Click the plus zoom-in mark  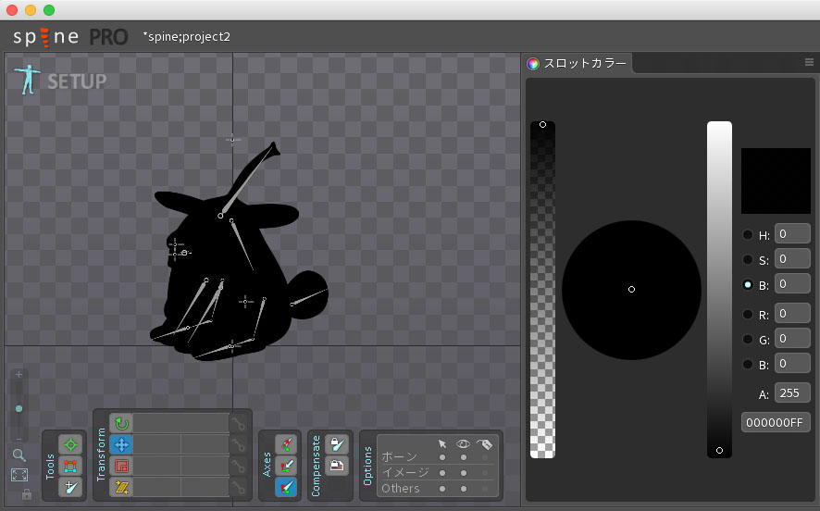pos(19,375)
